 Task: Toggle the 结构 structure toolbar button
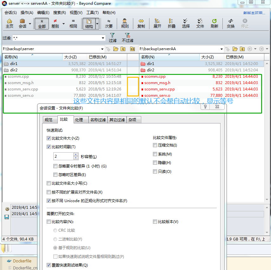coord(89,24)
